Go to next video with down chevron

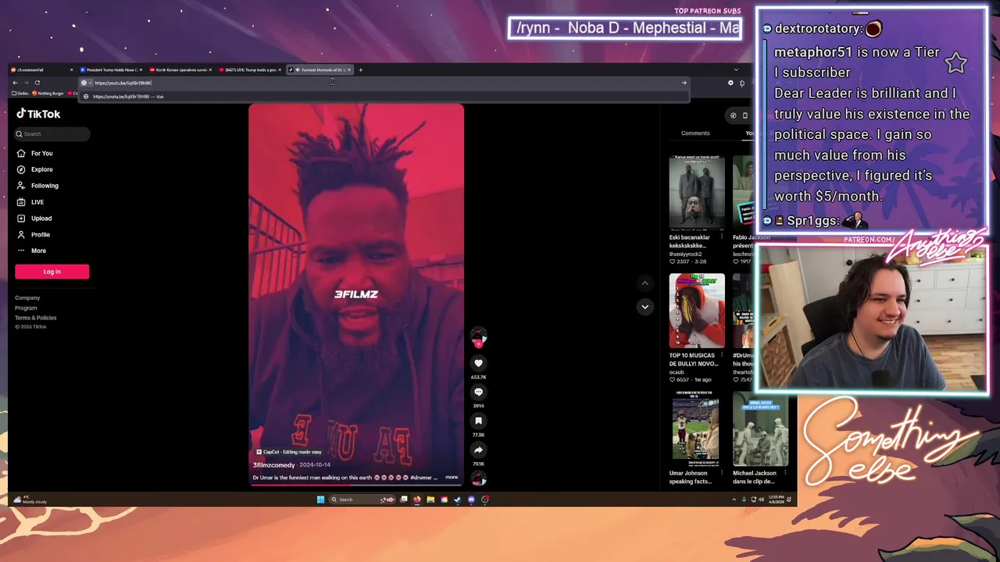tap(645, 307)
